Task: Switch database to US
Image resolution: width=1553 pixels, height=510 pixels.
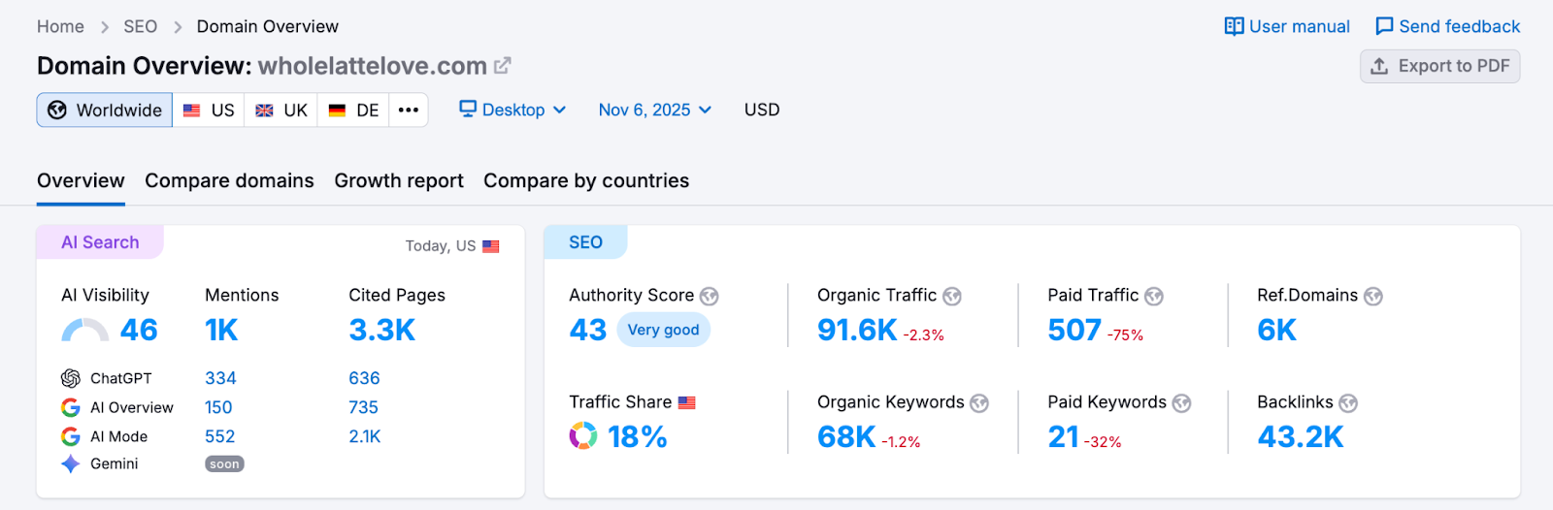Action: (x=209, y=110)
